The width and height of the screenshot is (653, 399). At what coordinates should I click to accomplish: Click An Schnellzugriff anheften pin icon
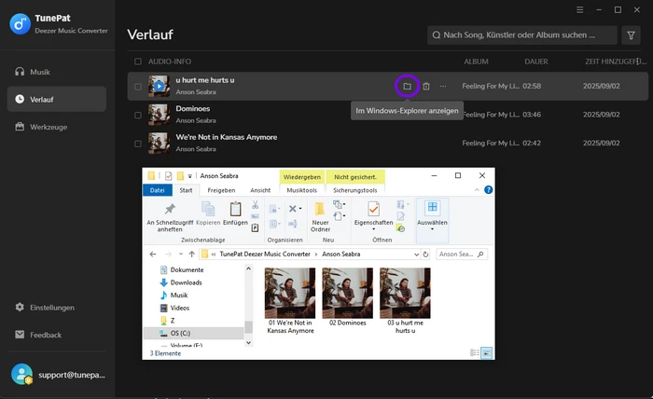tap(170, 209)
